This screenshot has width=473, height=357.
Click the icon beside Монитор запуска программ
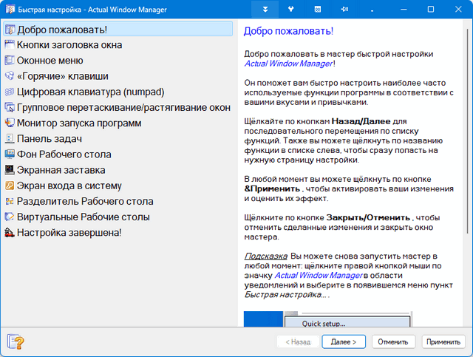pyautogui.click(x=10, y=123)
